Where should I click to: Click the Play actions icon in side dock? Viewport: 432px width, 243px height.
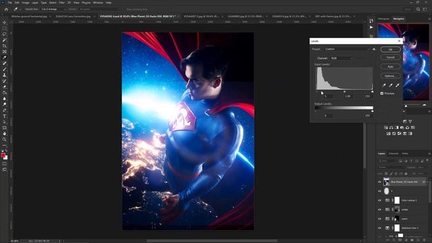click(371, 27)
